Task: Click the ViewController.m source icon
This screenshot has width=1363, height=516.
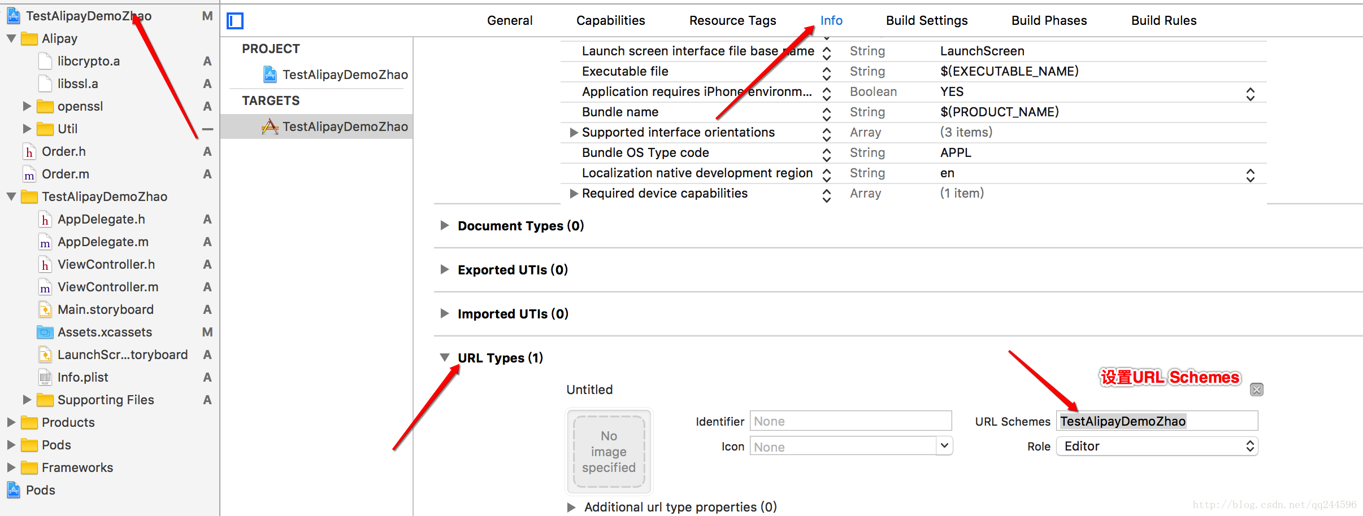Action: click(x=45, y=287)
